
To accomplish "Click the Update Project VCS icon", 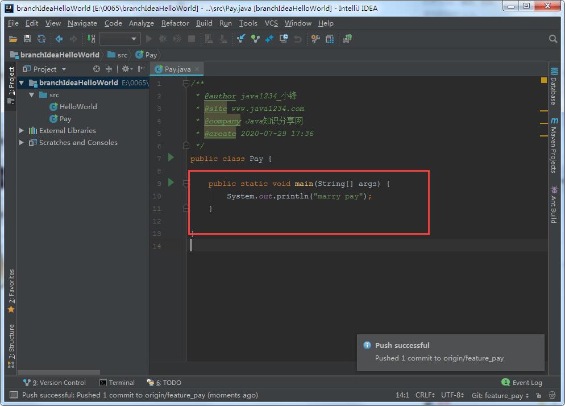I will point(241,39).
